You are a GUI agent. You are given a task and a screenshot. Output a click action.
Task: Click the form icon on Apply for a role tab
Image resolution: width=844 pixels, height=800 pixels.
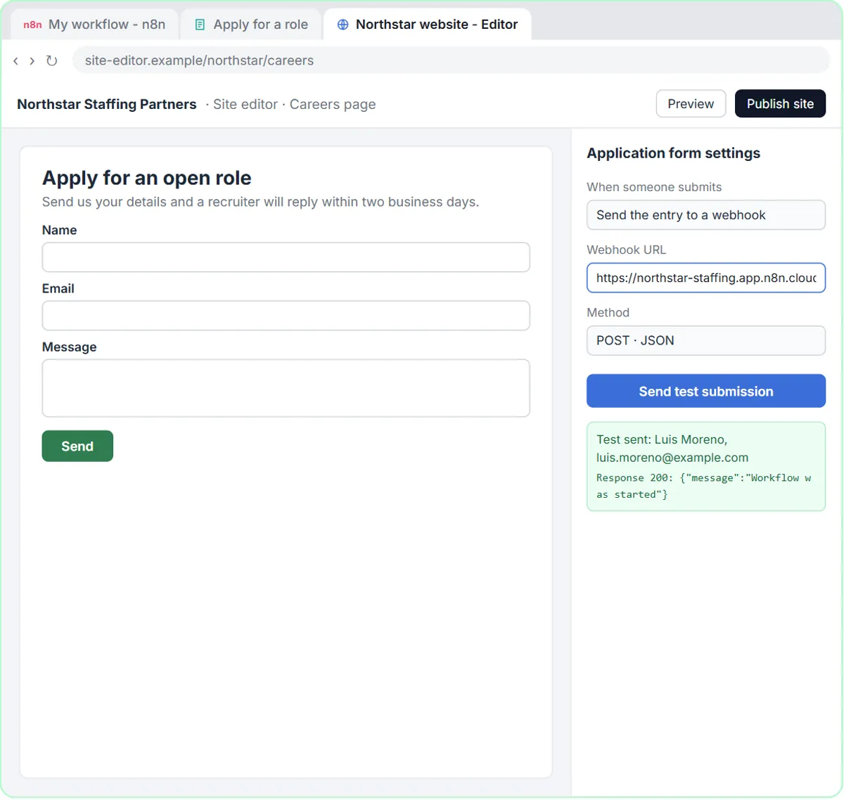pyautogui.click(x=200, y=25)
